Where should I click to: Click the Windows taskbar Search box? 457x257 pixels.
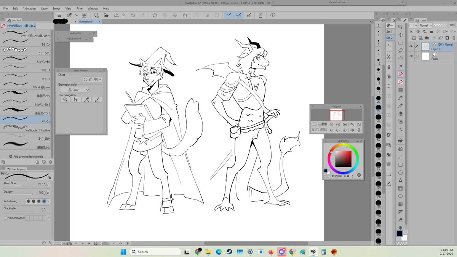point(155,252)
